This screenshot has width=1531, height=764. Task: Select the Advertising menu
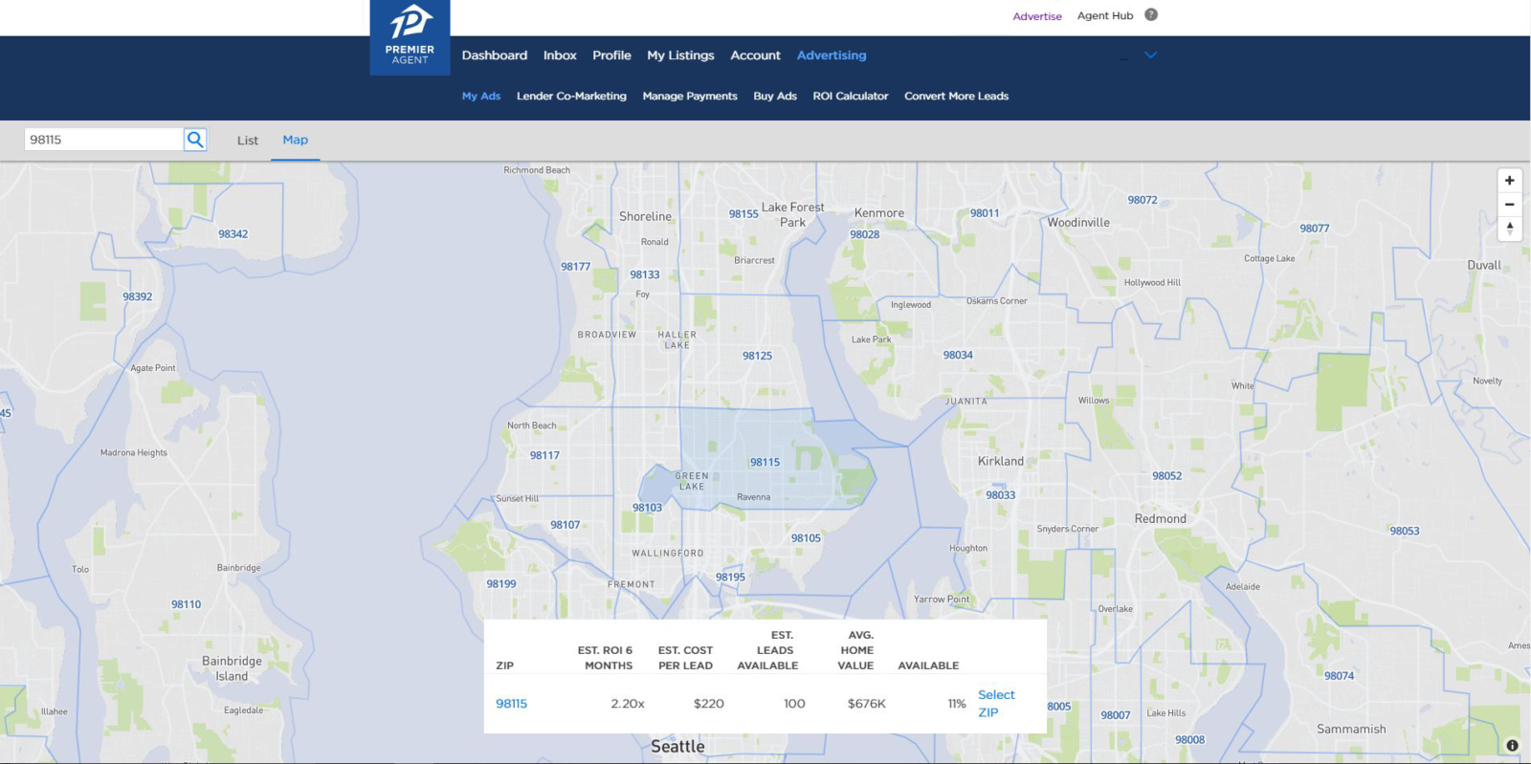(832, 55)
